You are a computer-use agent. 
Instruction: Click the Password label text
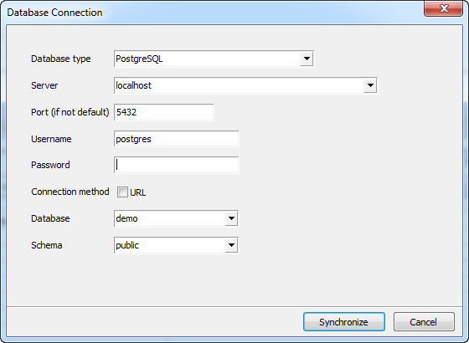click(x=50, y=165)
